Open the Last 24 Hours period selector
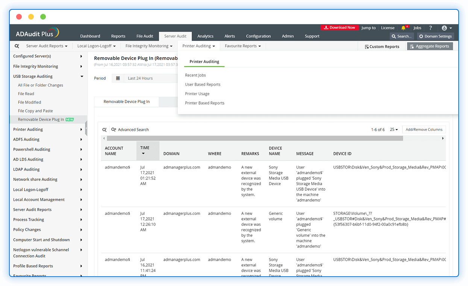This screenshot has width=468, height=286. point(150,78)
